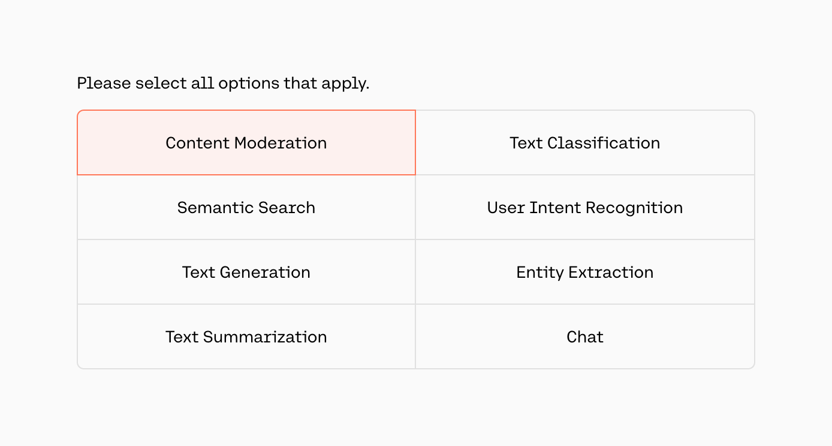Click the "Please select all options" prompt text
Viewport: 832px width, 446px height.
pos(223,83)
